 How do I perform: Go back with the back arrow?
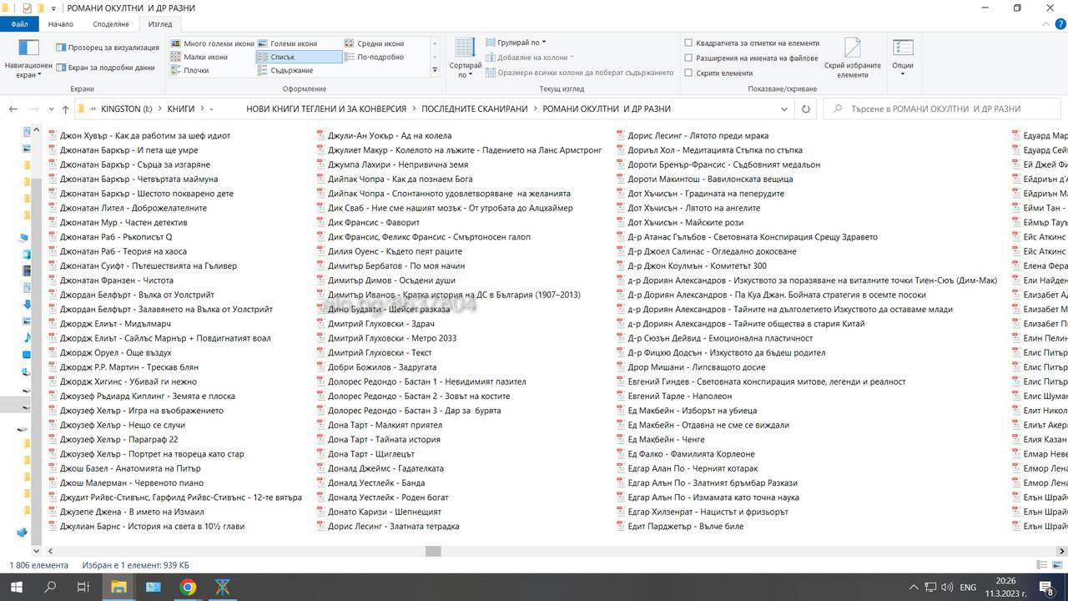tap(13, 109)
